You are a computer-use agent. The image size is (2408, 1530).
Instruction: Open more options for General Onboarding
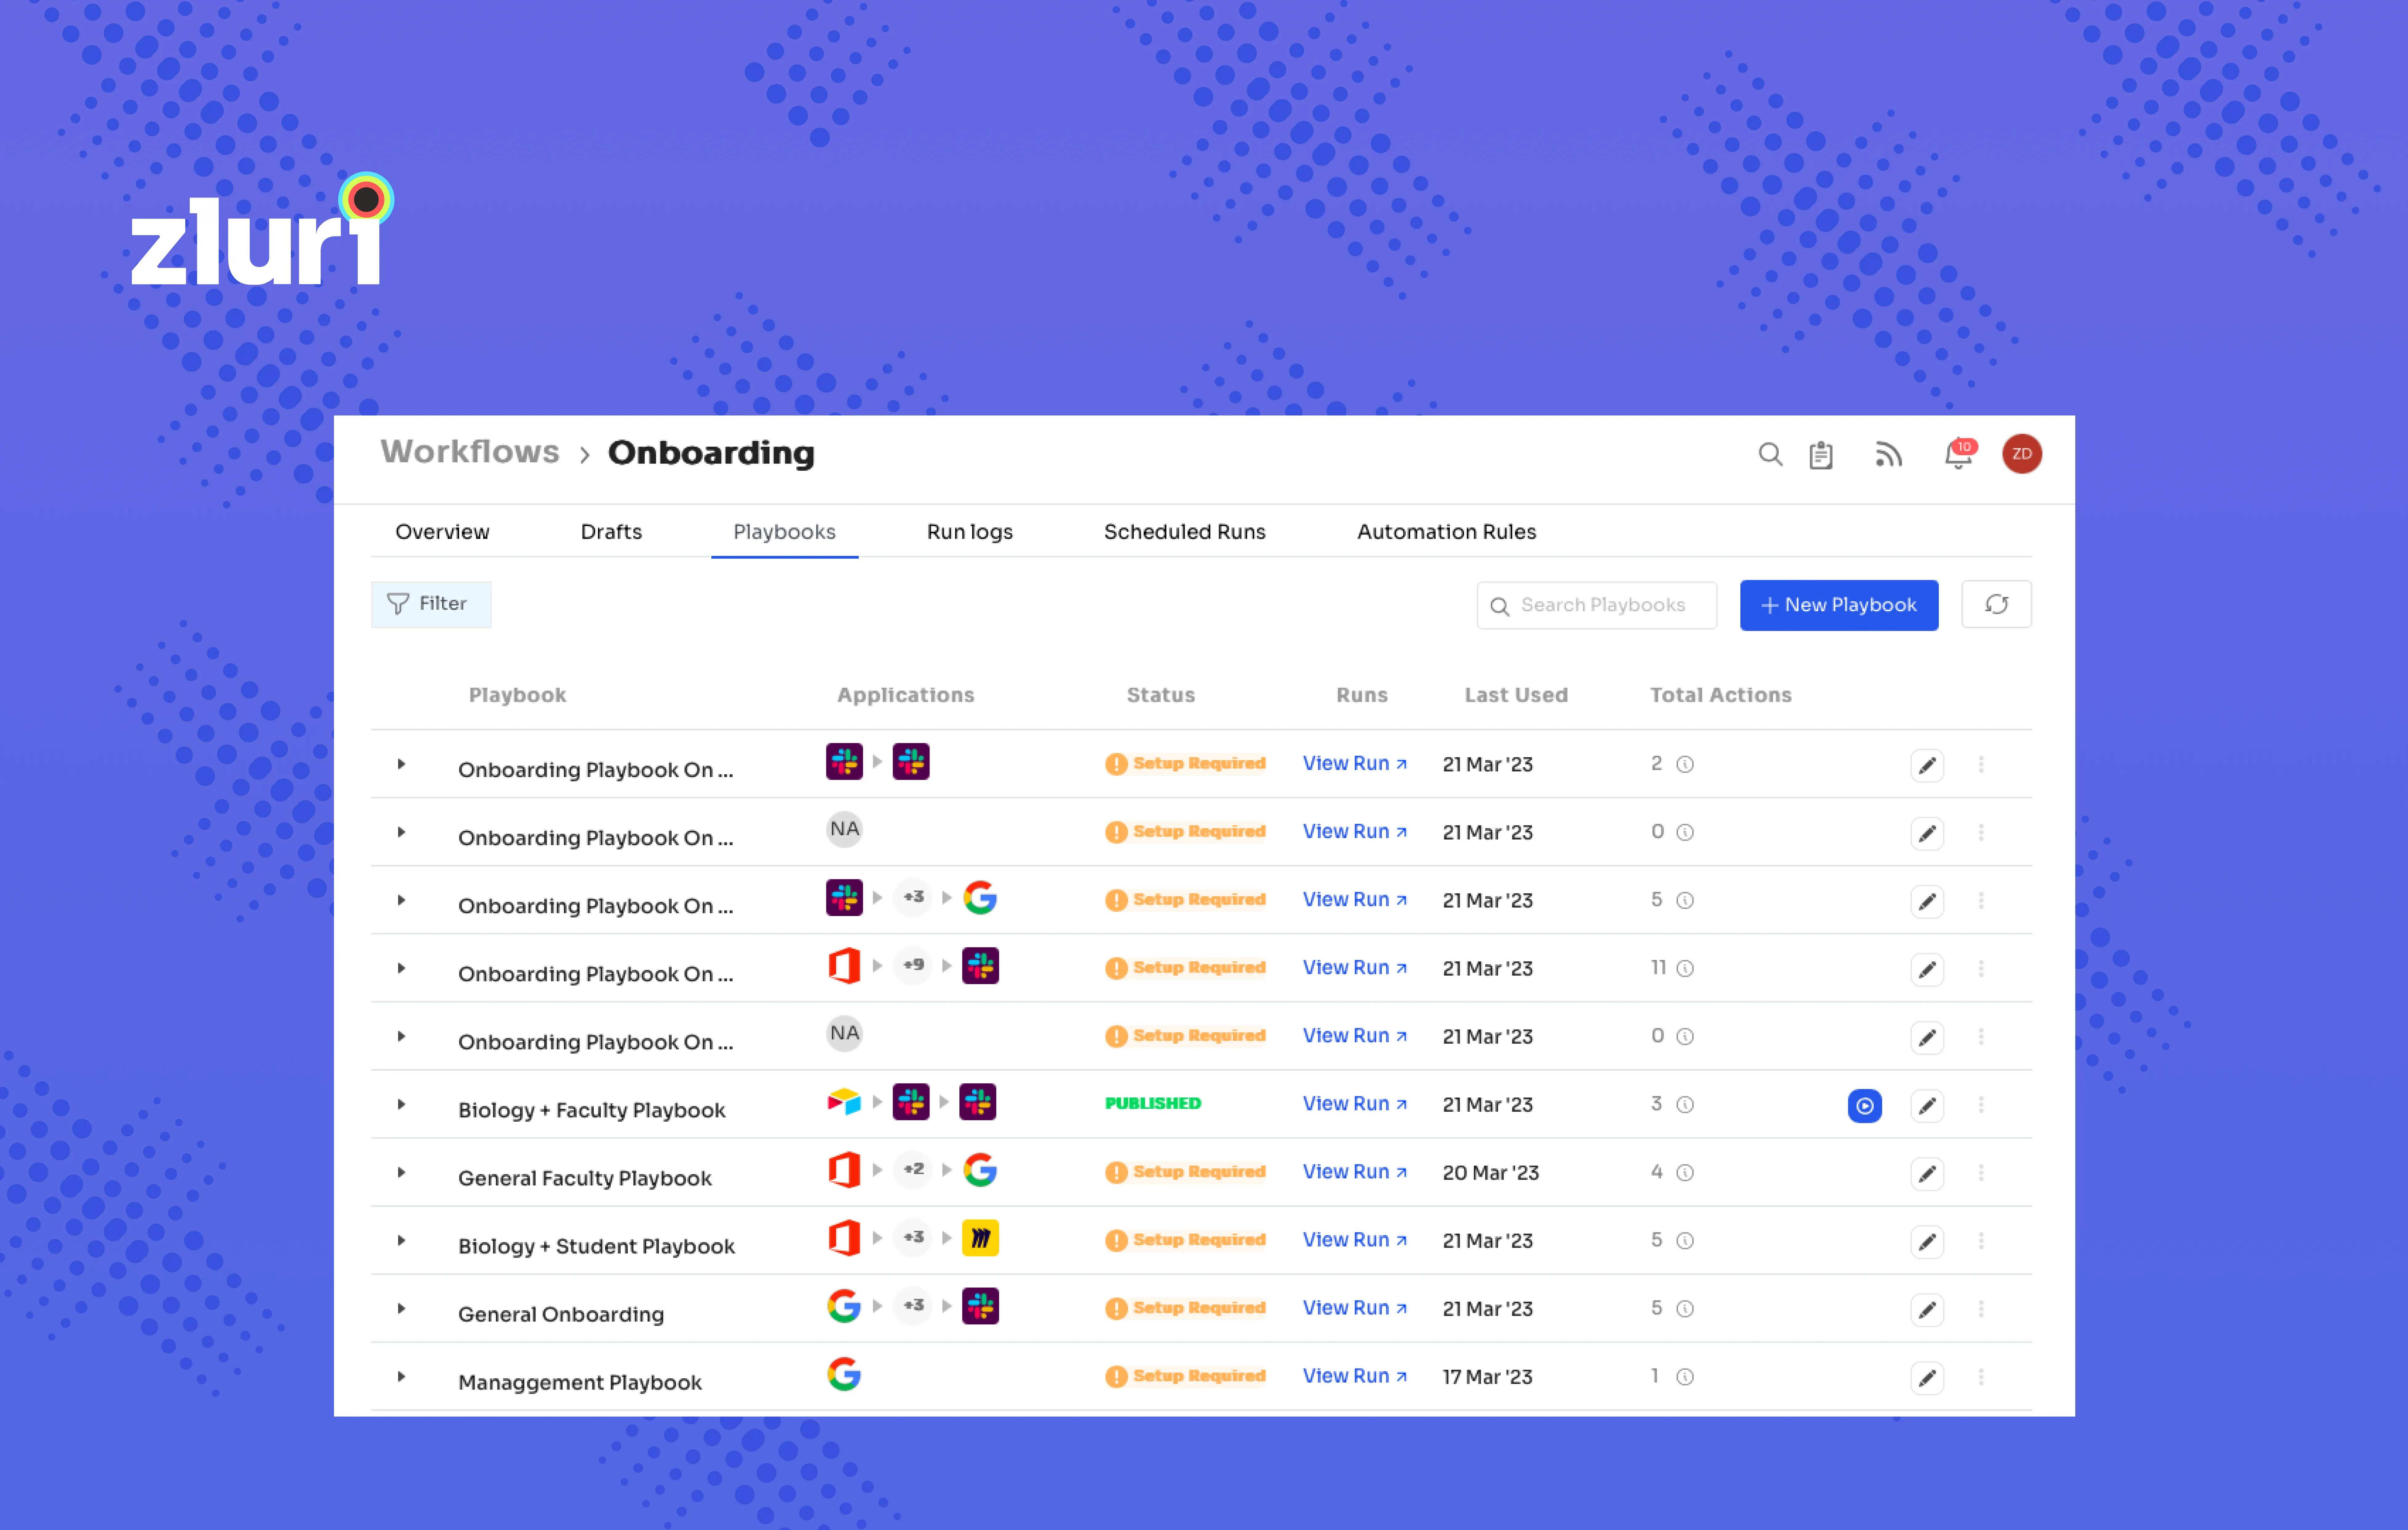coord(1981,1309)
